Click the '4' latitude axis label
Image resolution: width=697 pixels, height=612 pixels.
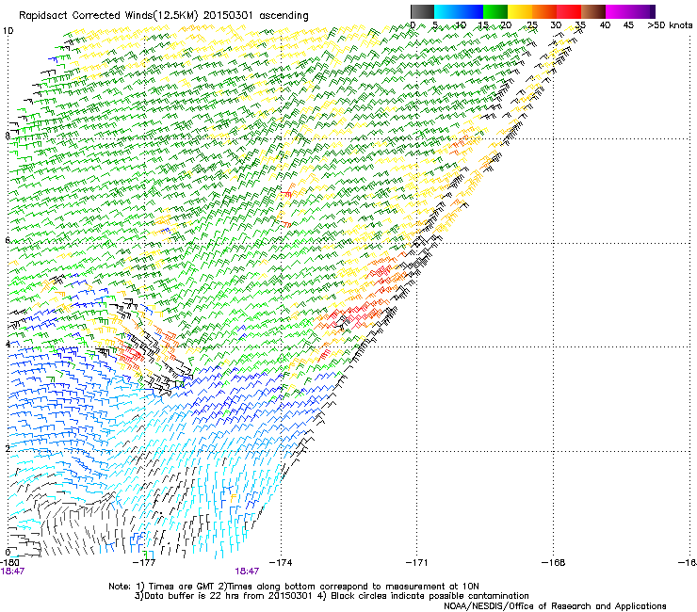(x=8, y=344)
